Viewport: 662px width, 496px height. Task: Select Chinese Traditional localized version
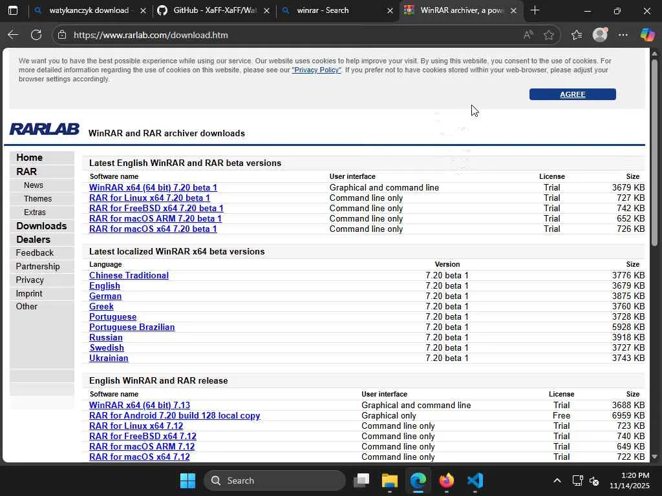129,275
